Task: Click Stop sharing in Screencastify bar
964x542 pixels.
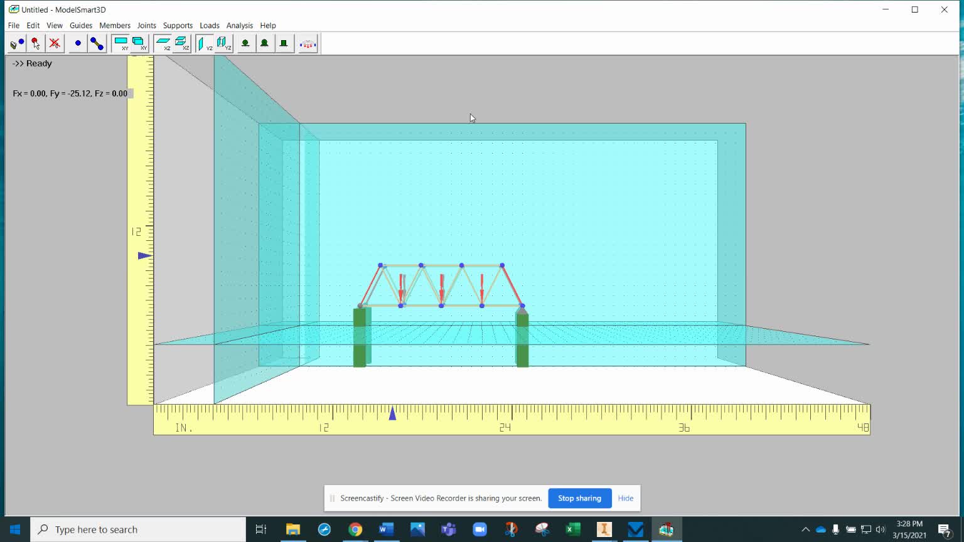Action: (579, 498)
